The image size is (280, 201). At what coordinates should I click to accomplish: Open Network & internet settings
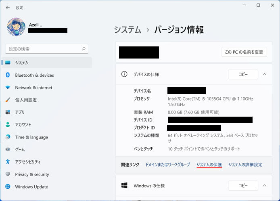click(x=34, y=88)
